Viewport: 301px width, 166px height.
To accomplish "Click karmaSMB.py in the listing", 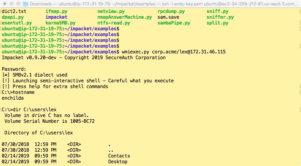I will (x=60, y=23).
